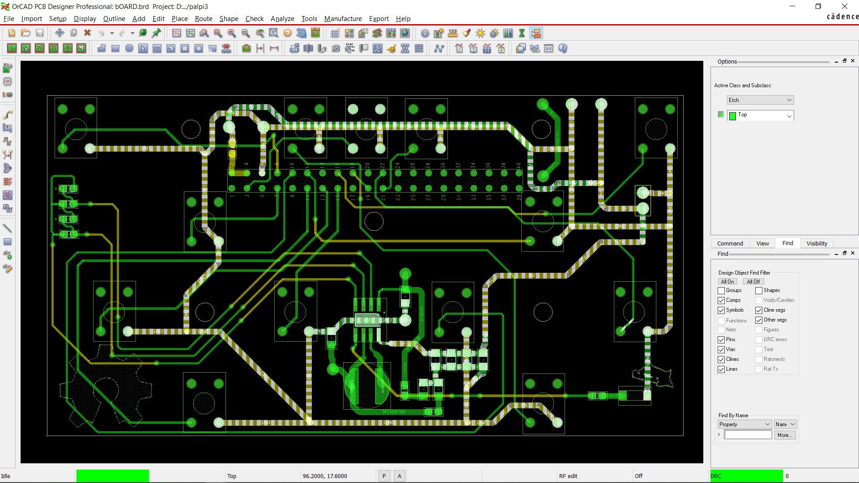Screen dimensions: 859x483
Task: Click the green Top layer color swatch
Action: click(732, 116)
